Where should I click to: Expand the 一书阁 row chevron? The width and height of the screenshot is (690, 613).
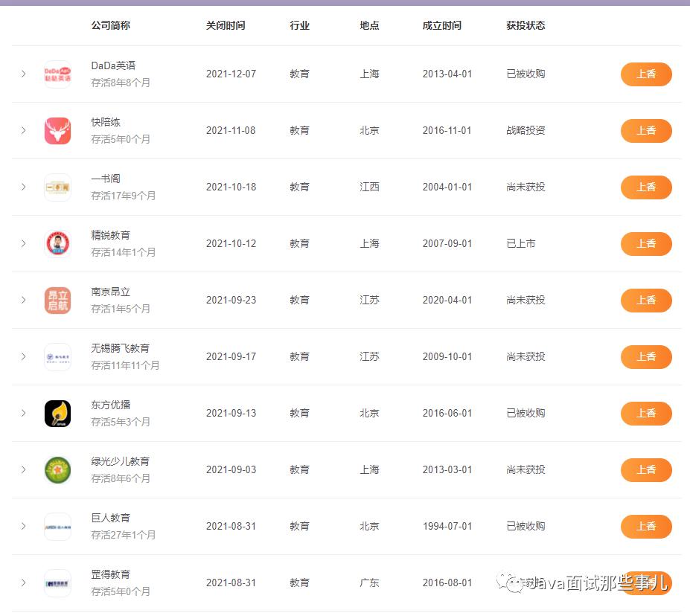point(23,187)
